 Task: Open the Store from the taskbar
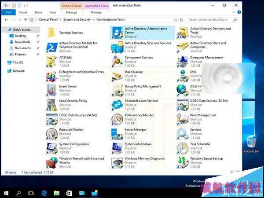coord(69,193)
